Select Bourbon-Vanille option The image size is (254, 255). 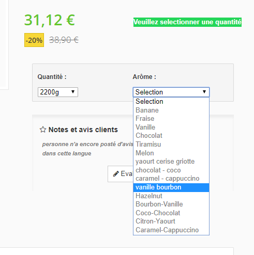pyautogui.click(x=171, y=204)
